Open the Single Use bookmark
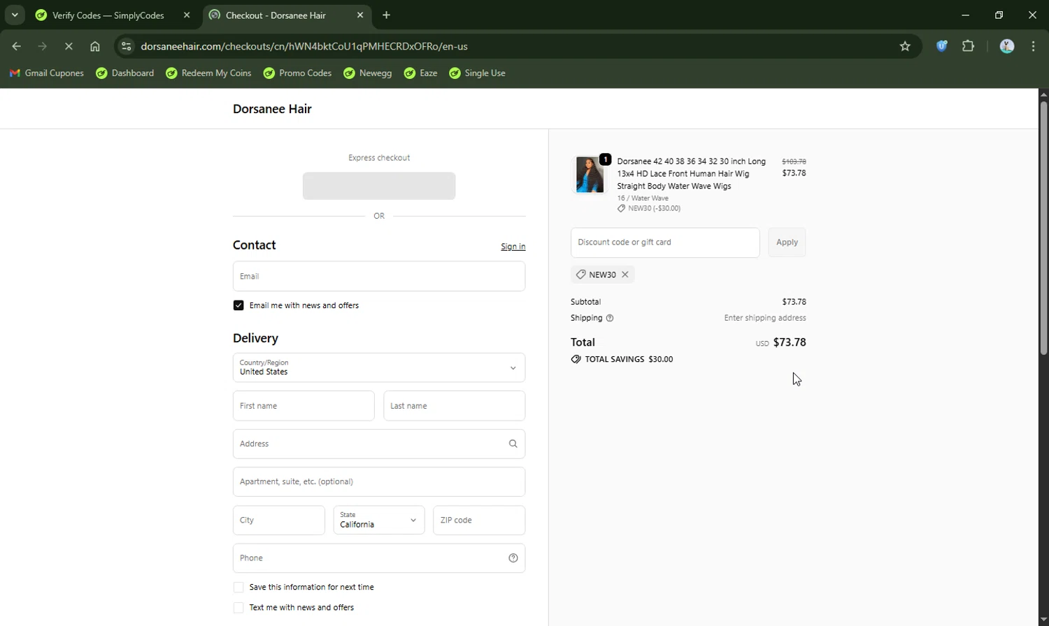 [x=478, y=73]
